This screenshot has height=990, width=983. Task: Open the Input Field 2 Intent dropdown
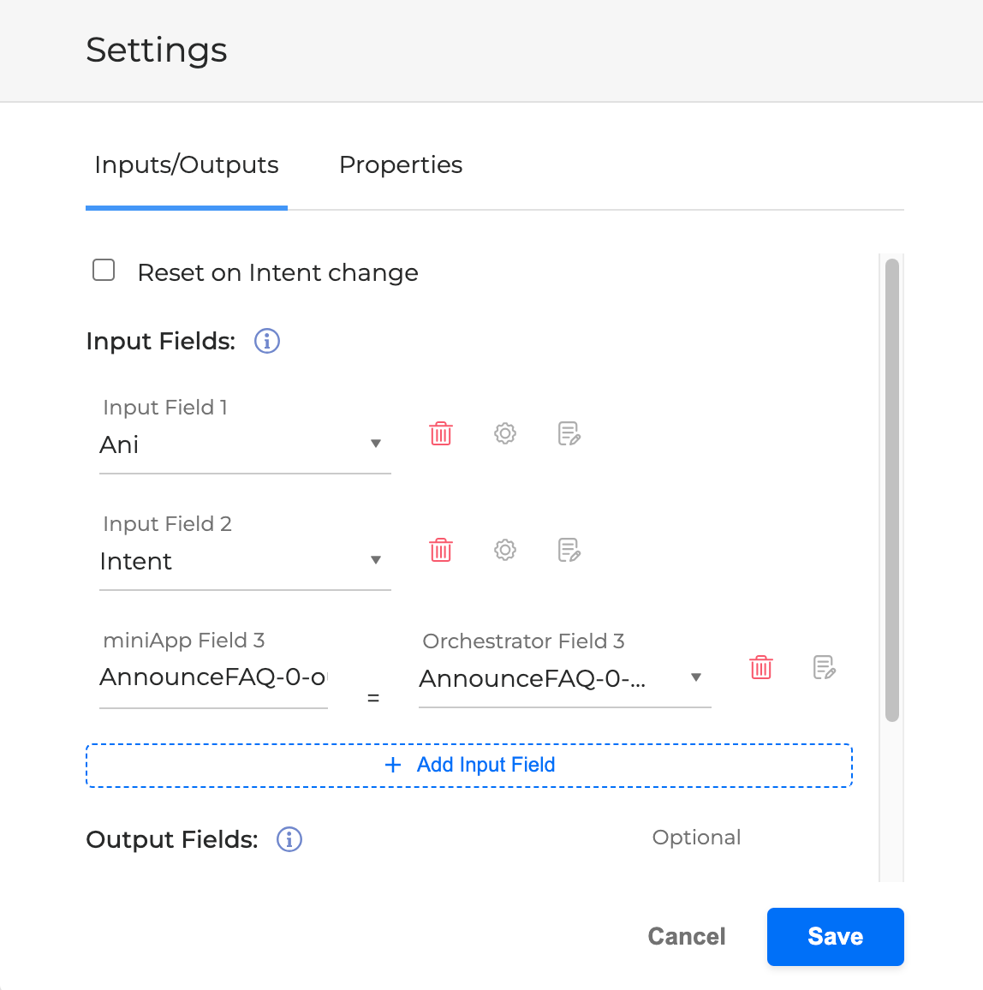click(x=245, y=561)
